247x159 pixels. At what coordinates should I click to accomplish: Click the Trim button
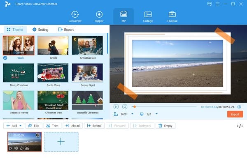[52, 126]
